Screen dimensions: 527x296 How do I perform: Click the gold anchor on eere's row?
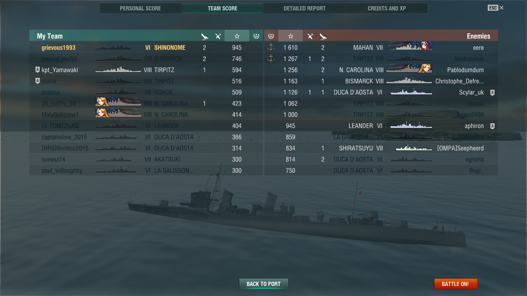271,47
